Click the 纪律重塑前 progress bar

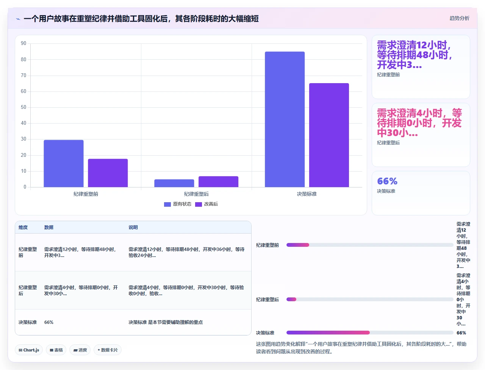pyautogui.click(x=370, y=245)
